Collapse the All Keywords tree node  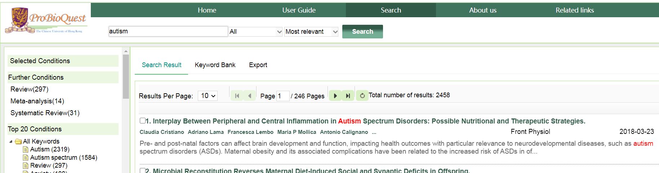[11, 141]
